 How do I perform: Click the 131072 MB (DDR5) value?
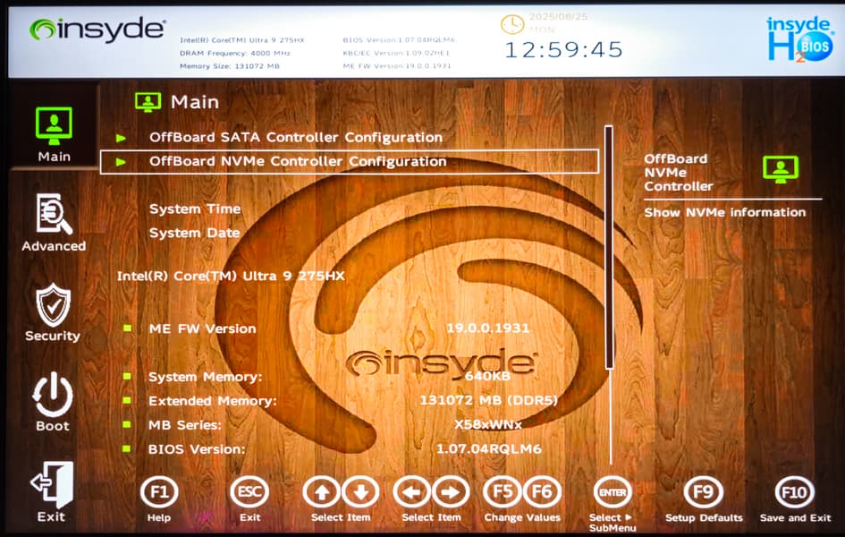[x=488, y=400]
